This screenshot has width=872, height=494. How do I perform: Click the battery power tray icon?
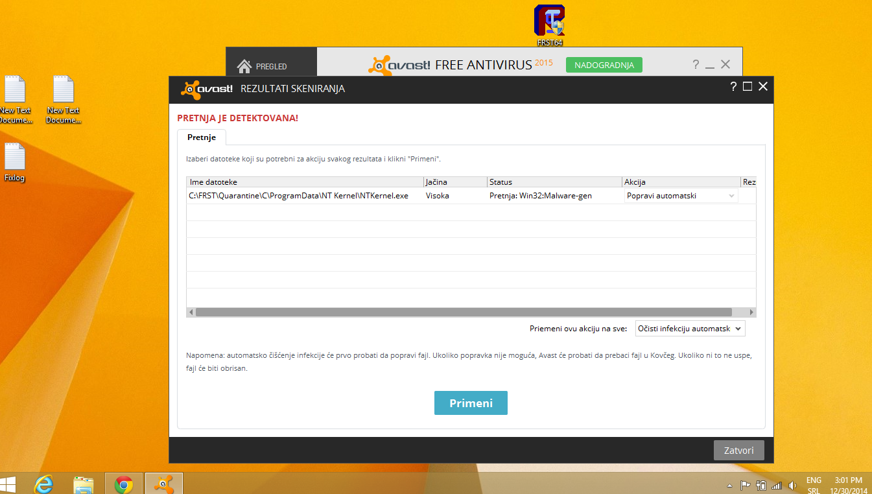(761, 485)
